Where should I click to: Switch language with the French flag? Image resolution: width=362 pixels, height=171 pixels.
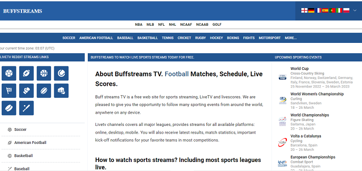[319, 10]
